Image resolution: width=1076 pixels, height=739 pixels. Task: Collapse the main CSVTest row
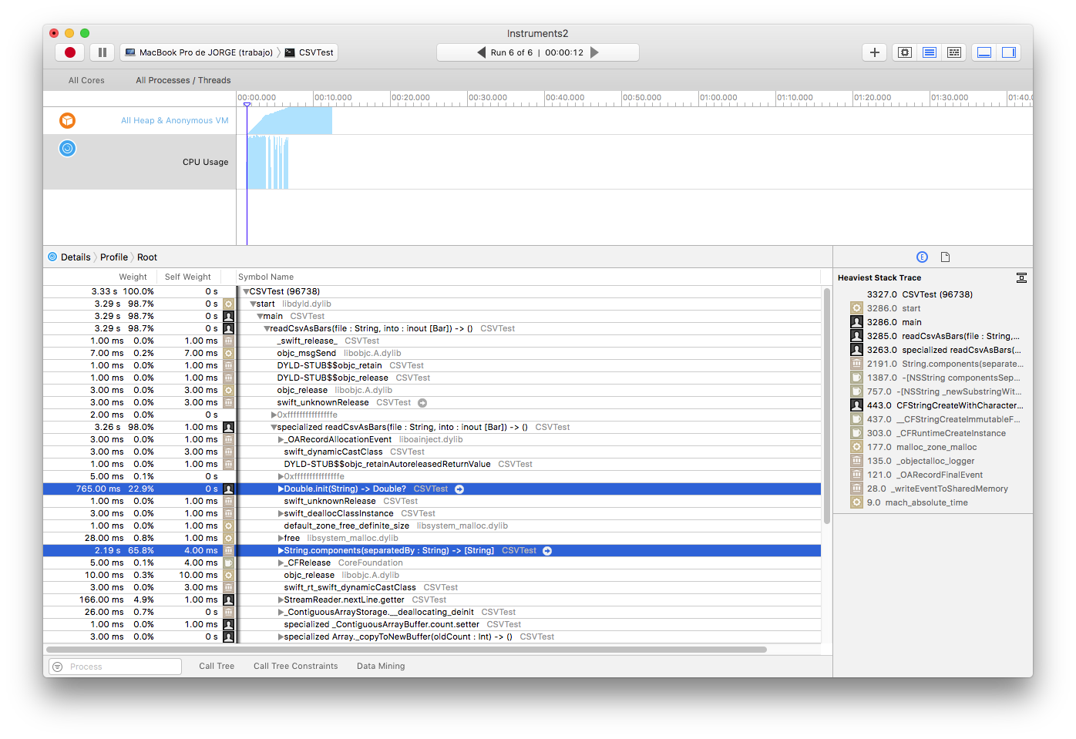[x=260, y=316]
